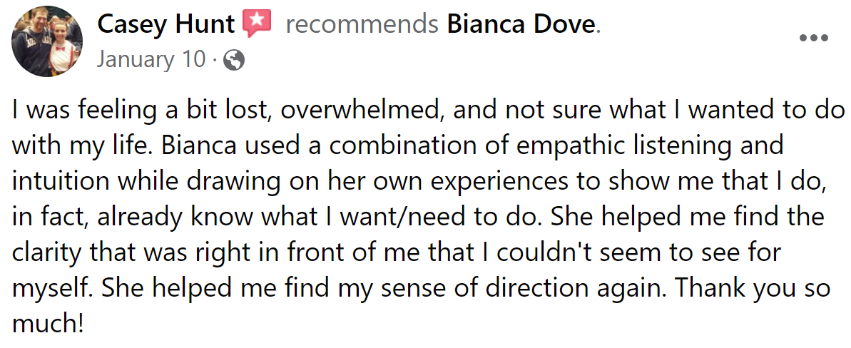851x348 pixels.
Task: Open Bianca Dove's page link
Action: coord(520,25)
